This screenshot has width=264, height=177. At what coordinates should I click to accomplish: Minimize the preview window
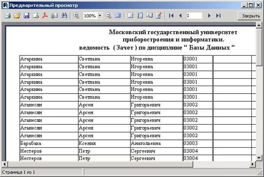click(244, 5)
